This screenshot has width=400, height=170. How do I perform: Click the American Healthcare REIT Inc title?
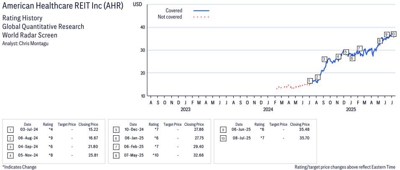63,7
